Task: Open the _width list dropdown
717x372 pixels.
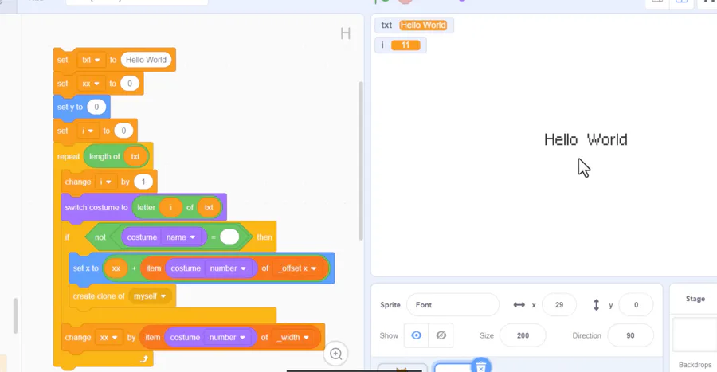Action: [292, 337]
